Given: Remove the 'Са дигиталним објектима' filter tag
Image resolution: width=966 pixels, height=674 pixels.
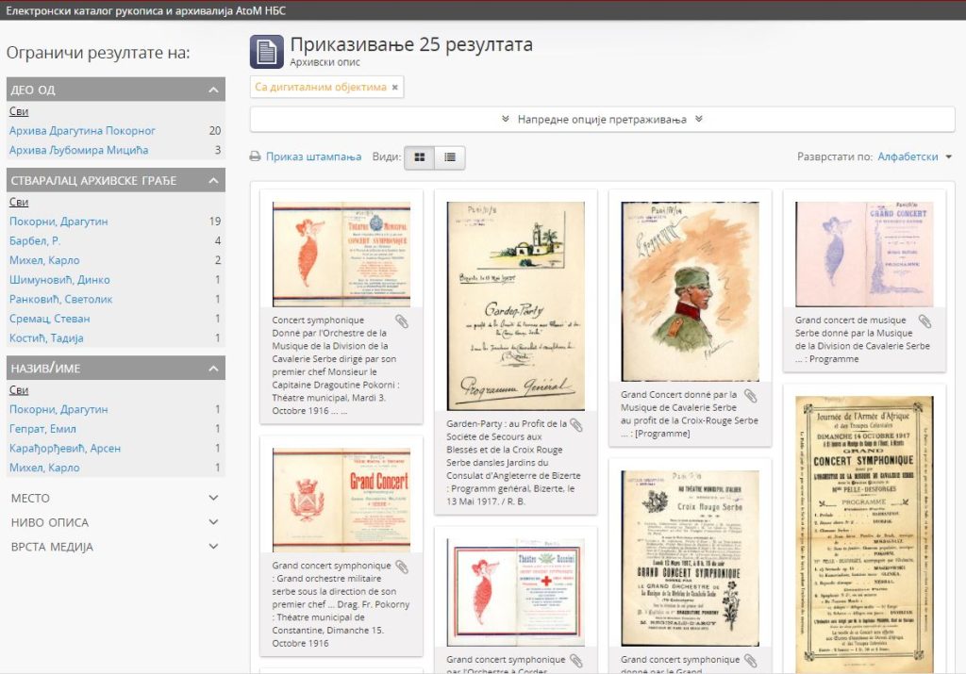Looking at the screenshot, I should pos(395,88).
